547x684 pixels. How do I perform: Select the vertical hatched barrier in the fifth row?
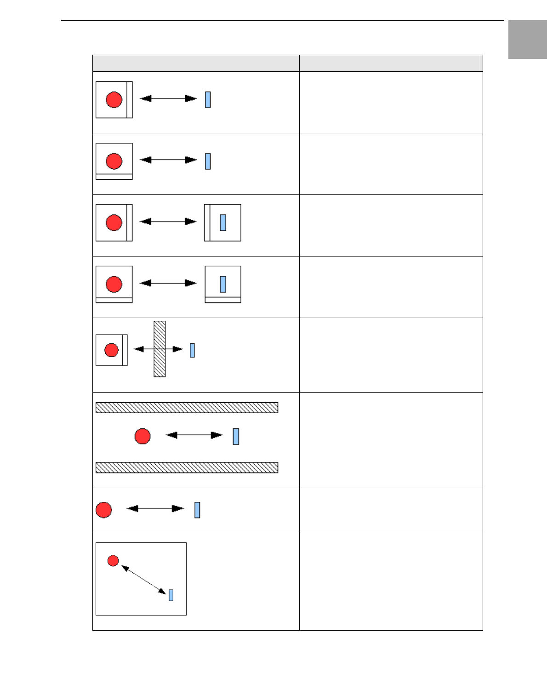[x=160, y=349]
